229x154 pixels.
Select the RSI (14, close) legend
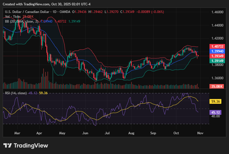point(16,93)
